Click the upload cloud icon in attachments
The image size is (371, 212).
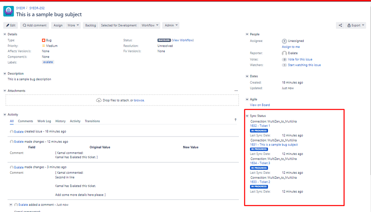click(99, 100)
